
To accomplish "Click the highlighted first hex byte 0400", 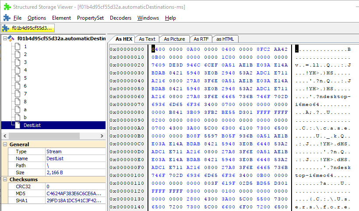I will pos(158,49).
